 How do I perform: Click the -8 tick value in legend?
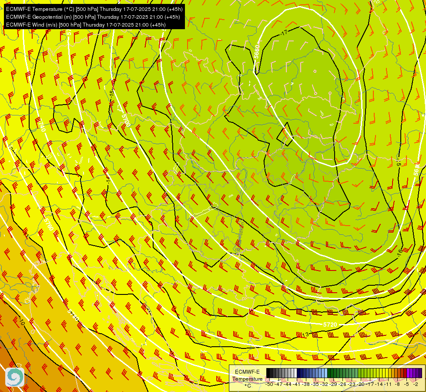(x=397, y=385)
